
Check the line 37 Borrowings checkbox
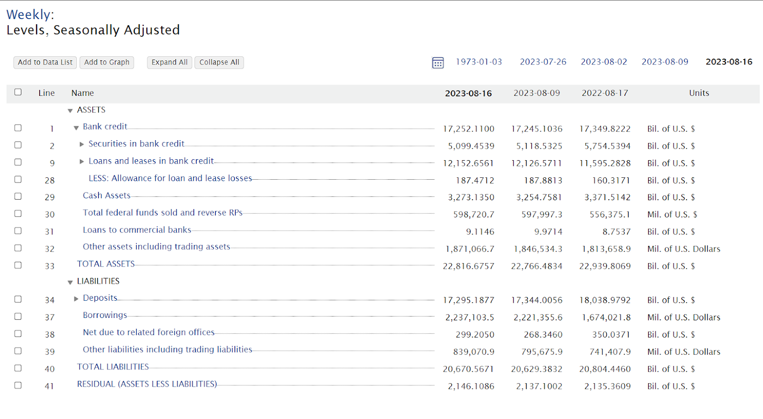18,317
